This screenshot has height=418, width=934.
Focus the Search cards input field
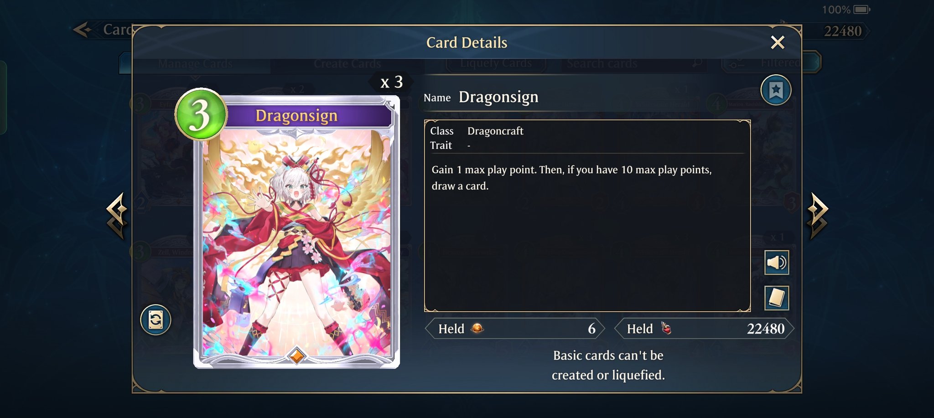click(633, 63)
